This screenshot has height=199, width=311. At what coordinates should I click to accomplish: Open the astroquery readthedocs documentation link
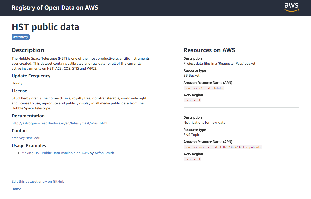click(x=59, y=123)
